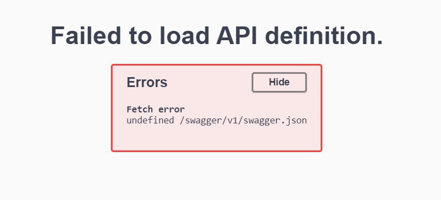Click the blank page area below the error box
The image size is (441, 200).
pos(216,177)
